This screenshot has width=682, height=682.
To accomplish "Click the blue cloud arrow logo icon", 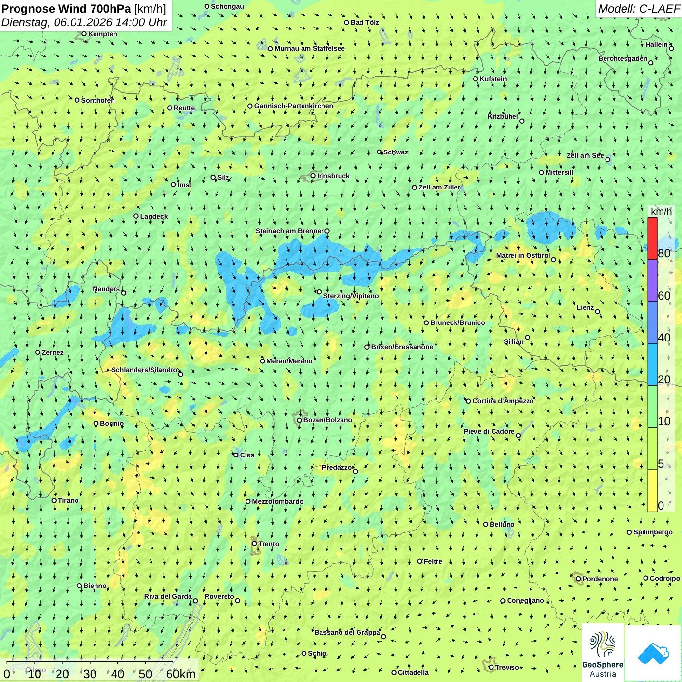I will 653,653.
